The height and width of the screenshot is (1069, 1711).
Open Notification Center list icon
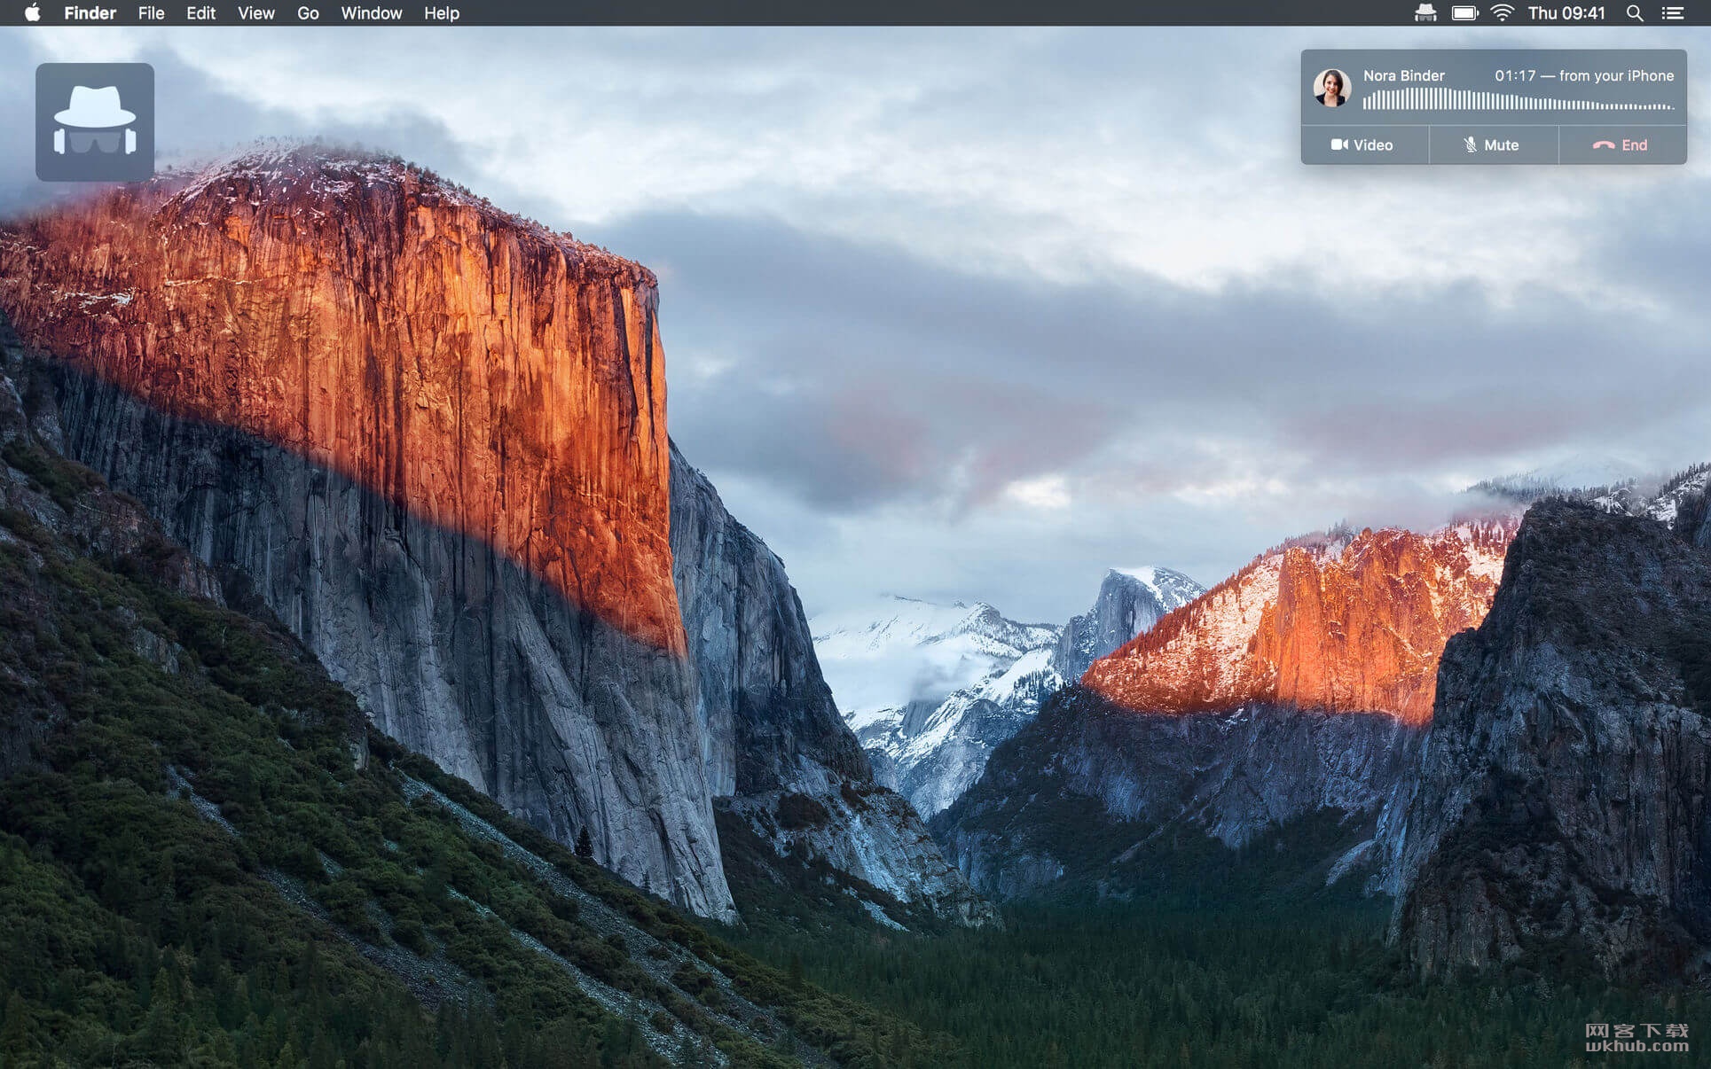(x=1672, y=12)
